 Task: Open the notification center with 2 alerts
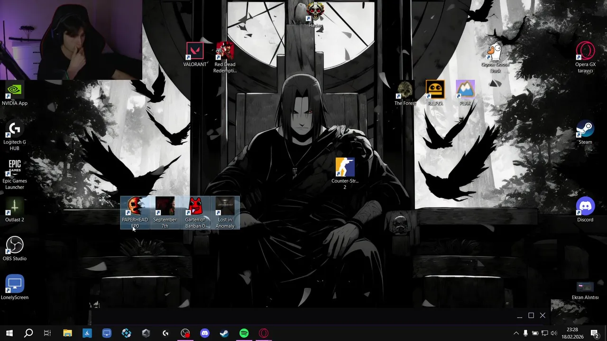coord(595,333)
